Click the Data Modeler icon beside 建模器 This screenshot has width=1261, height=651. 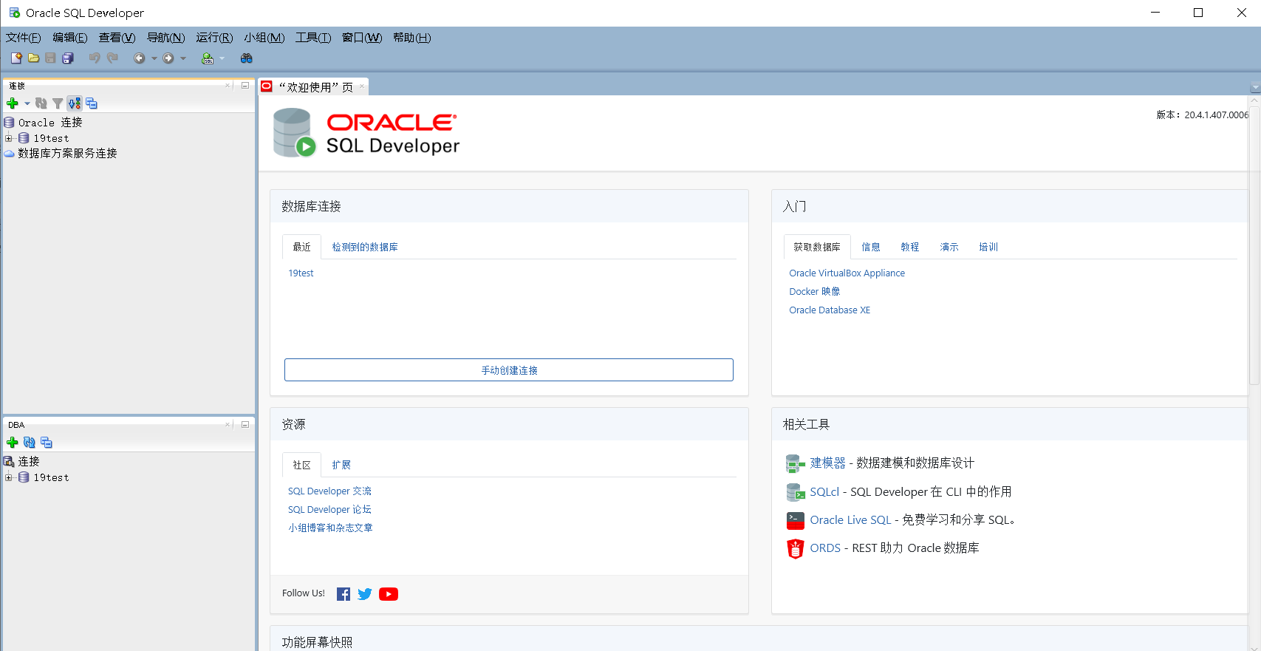point(795,463)
